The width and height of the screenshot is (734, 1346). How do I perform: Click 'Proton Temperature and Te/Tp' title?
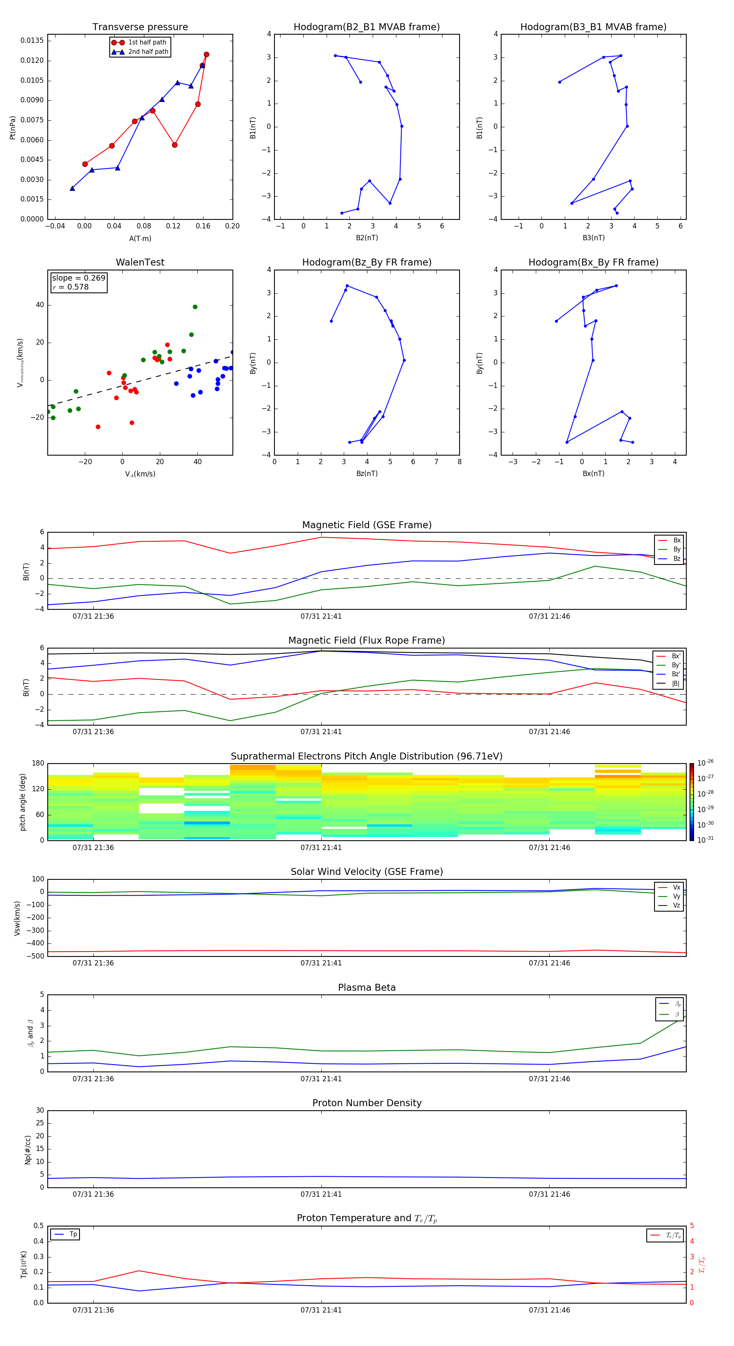pyautogui.click(x=367, y=1218)
